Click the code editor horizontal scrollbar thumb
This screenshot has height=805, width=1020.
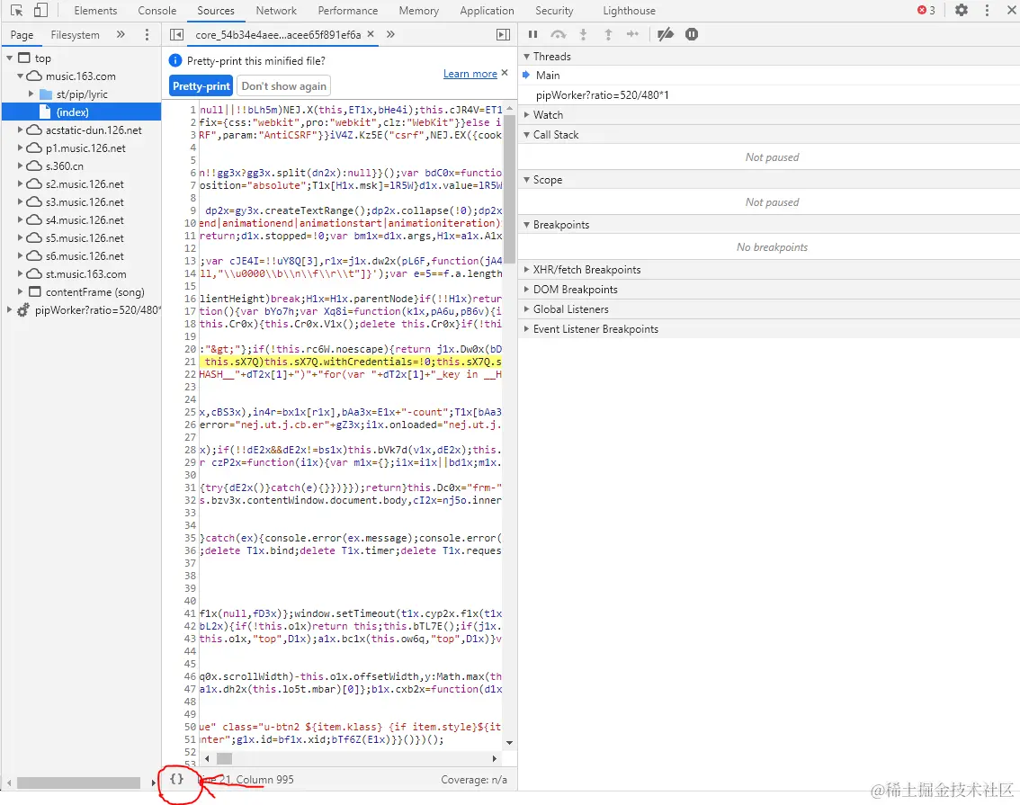coord(225,758)
